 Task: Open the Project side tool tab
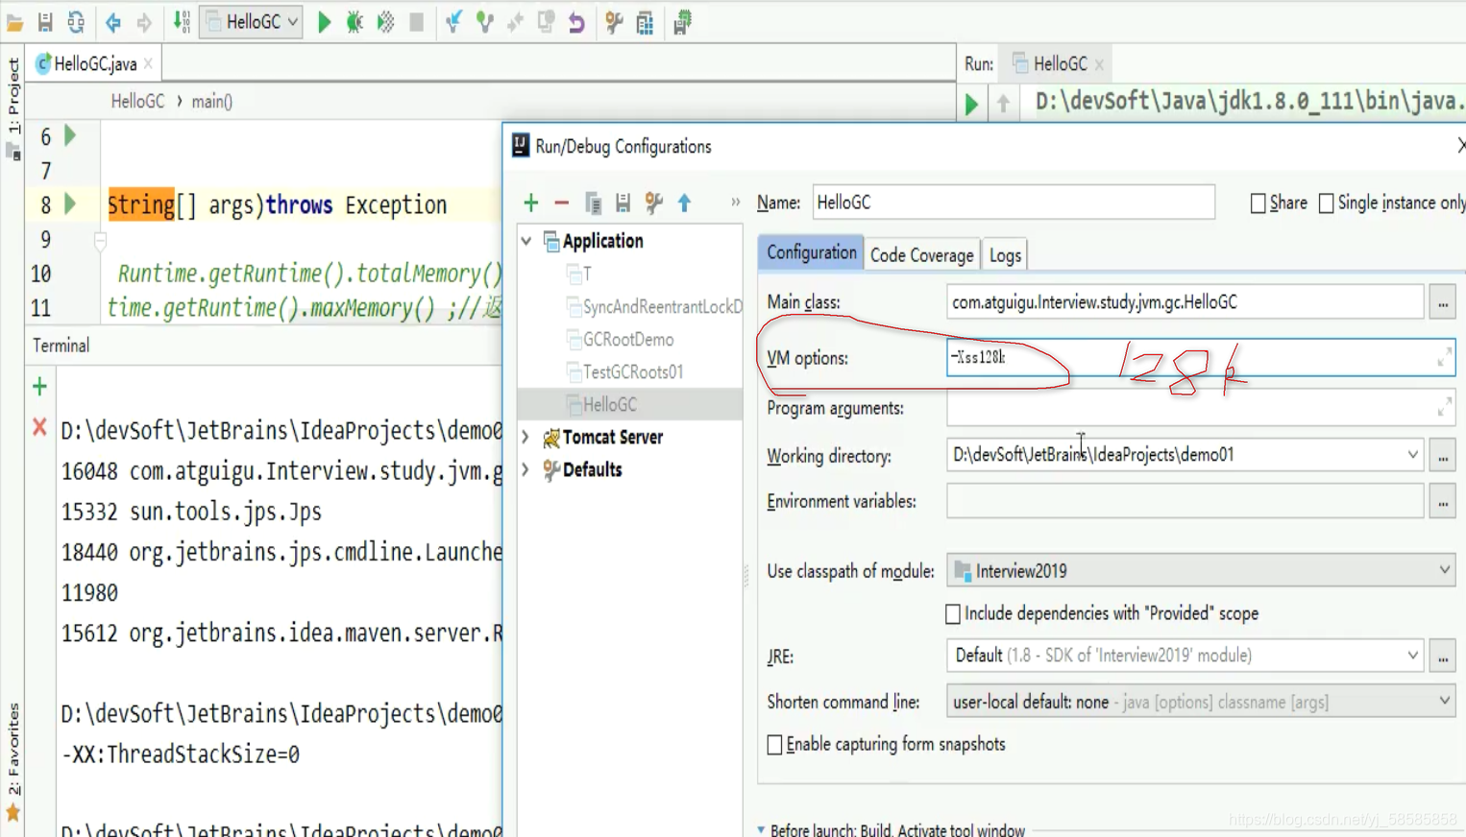point(12,95)
